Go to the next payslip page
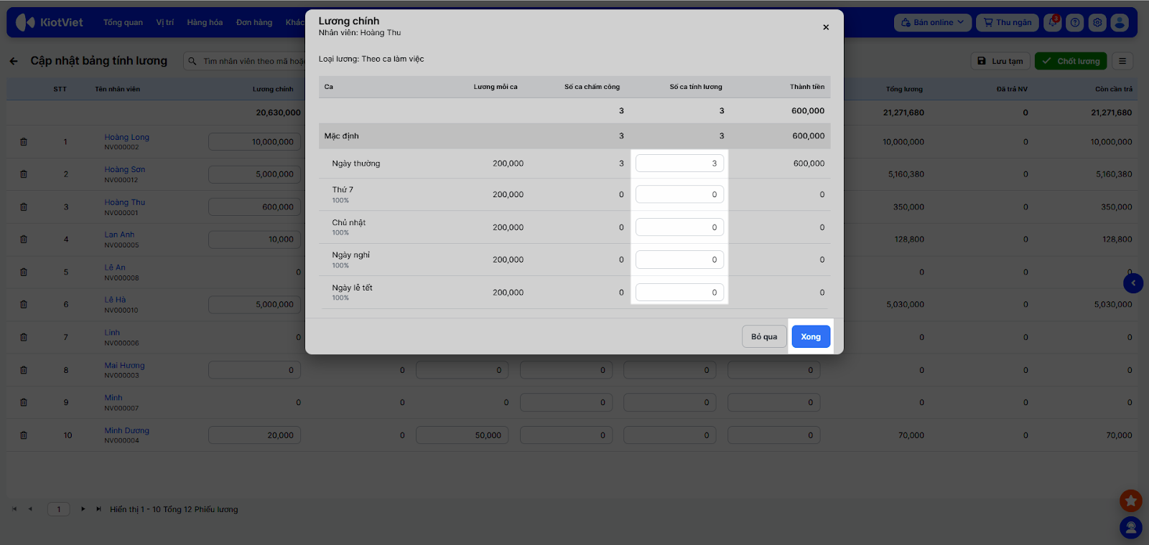 click(x=83, y=509)
